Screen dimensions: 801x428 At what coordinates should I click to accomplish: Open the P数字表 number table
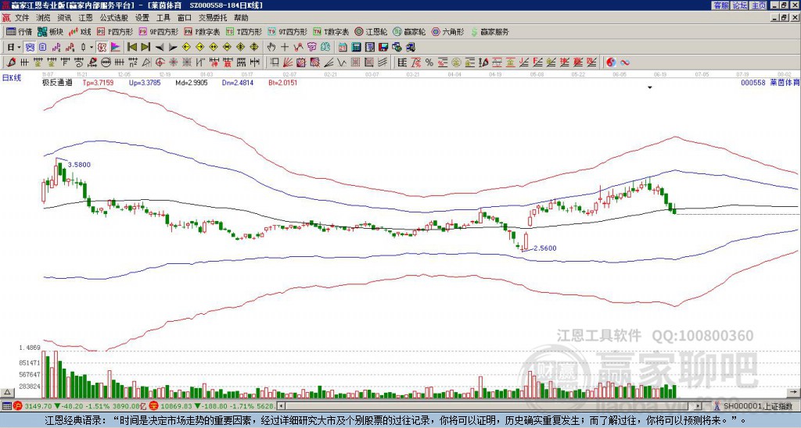coord(202,31)
